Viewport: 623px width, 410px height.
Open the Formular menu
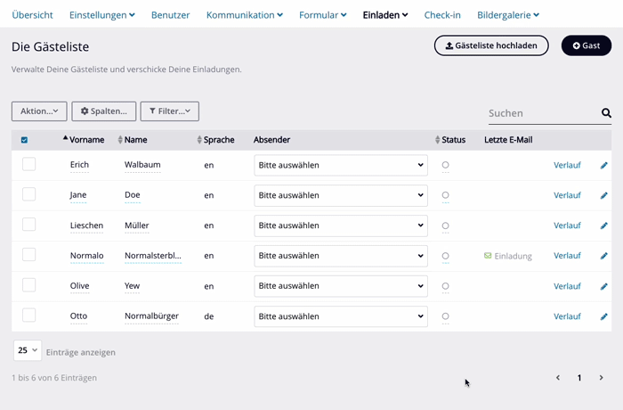tap(322, 15)
